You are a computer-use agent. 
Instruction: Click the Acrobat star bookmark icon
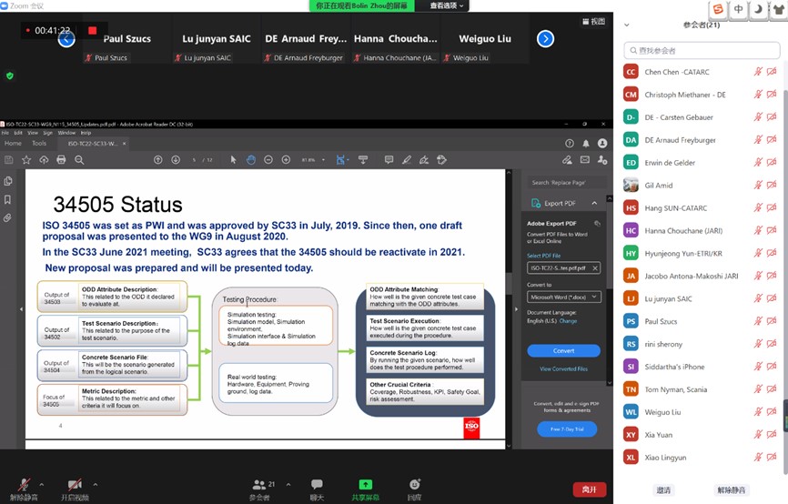click(x=25, y=160)
